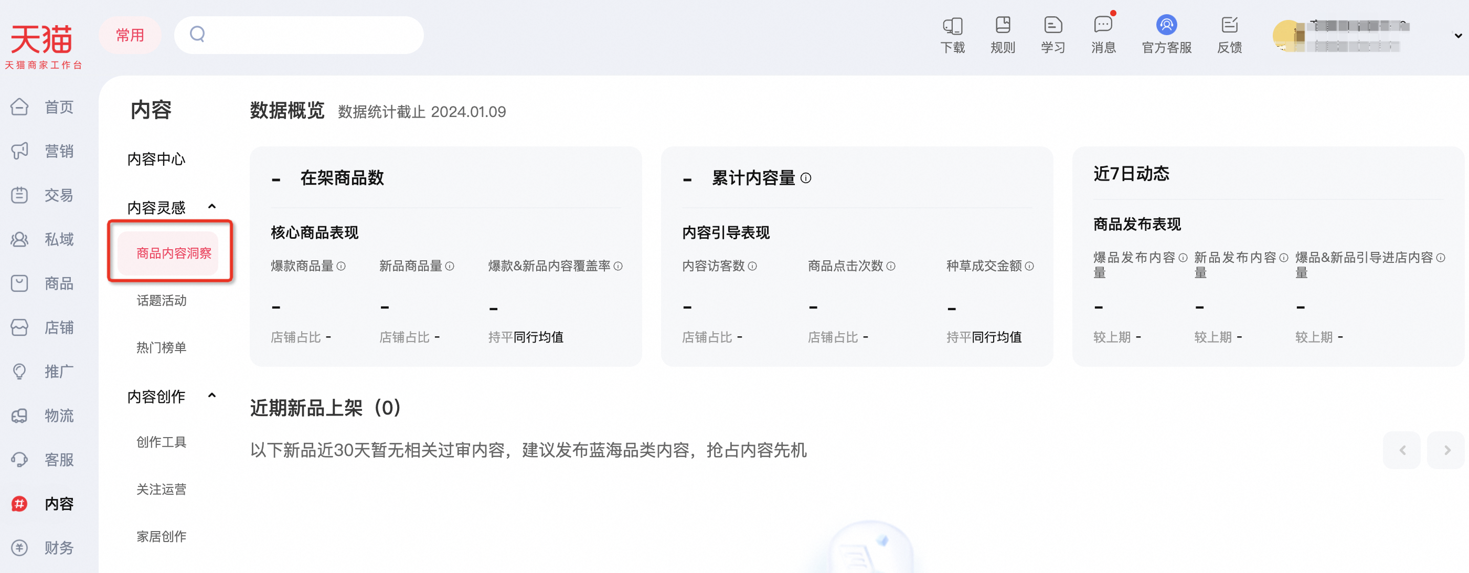Click info icon beside 累计内容量

point(806,178)
